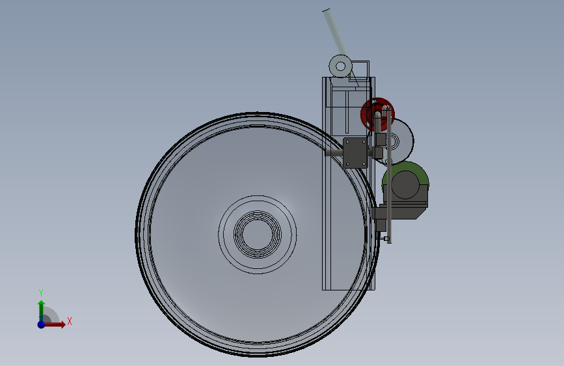564x366 pixels.
Task: Select the green motor housing
Action: point(405,180)
